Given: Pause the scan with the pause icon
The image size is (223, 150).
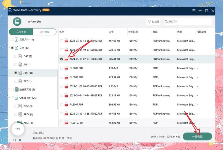Looking at the screenshot, I should (x=14, y=140).
